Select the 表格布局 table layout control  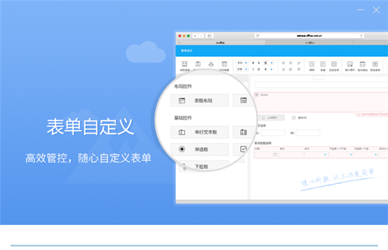[199, 100]
